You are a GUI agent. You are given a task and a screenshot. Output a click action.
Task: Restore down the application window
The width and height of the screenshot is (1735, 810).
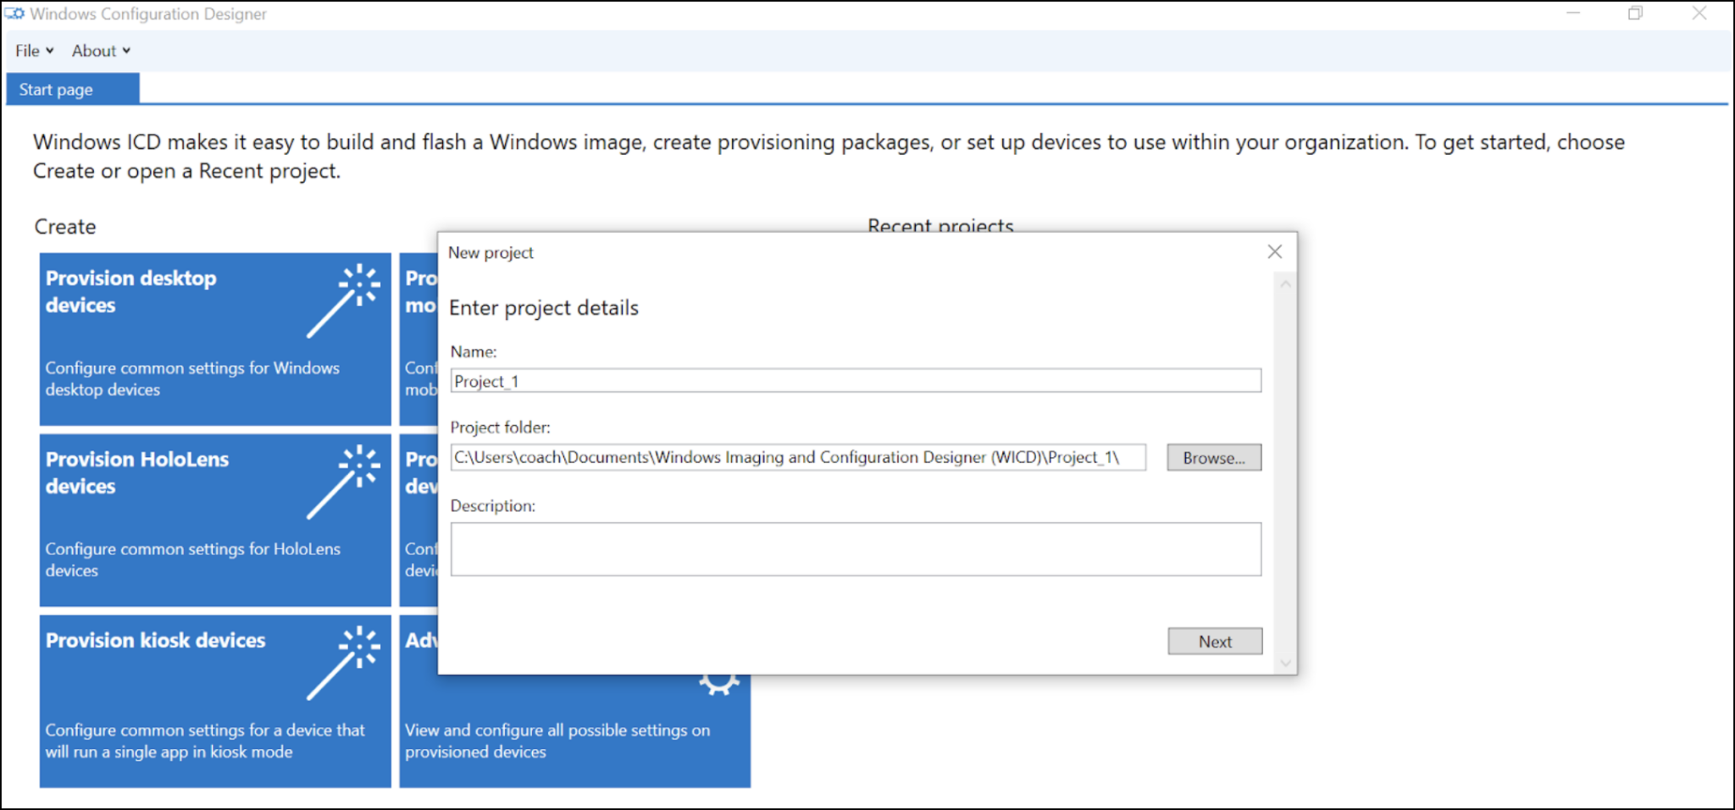point(1635,13)
